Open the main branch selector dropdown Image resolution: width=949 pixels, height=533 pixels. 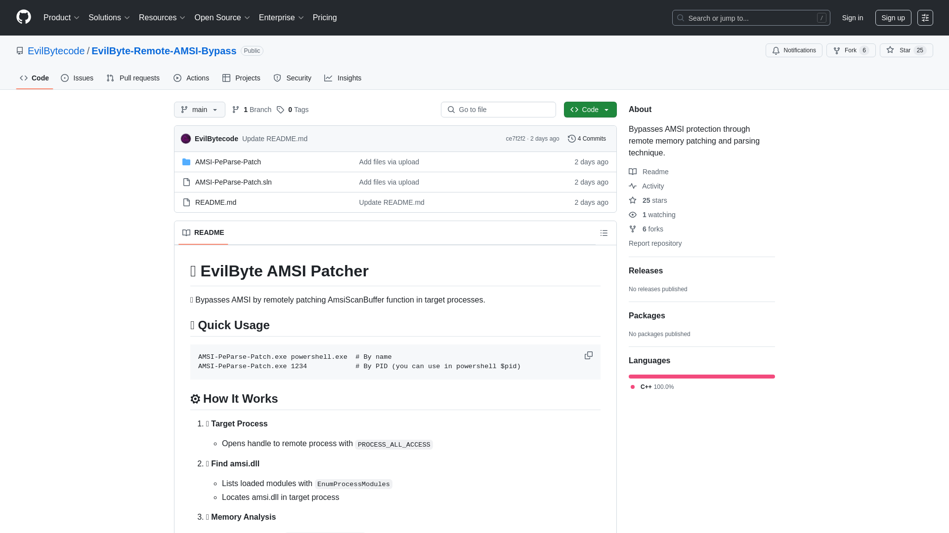click(200, 110)
